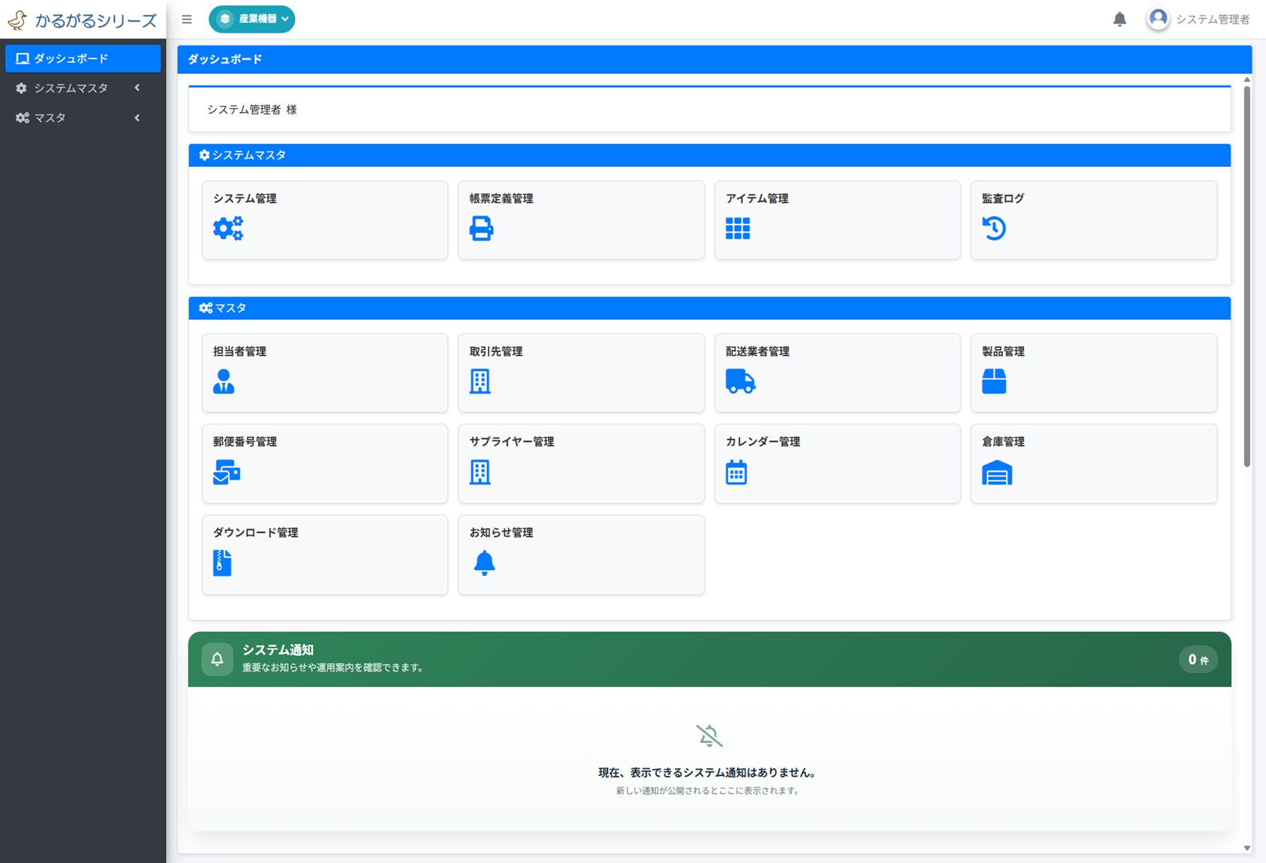Open the 担当者管理 card title

[x=239, y=351]
